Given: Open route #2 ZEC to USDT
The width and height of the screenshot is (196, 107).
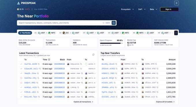Looking at the screenshot, I should point(69,33).
